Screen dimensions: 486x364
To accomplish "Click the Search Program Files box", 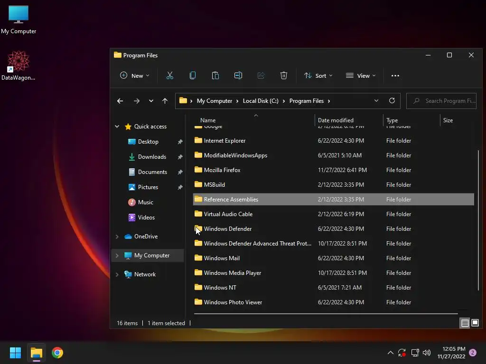I will (441, 101).
